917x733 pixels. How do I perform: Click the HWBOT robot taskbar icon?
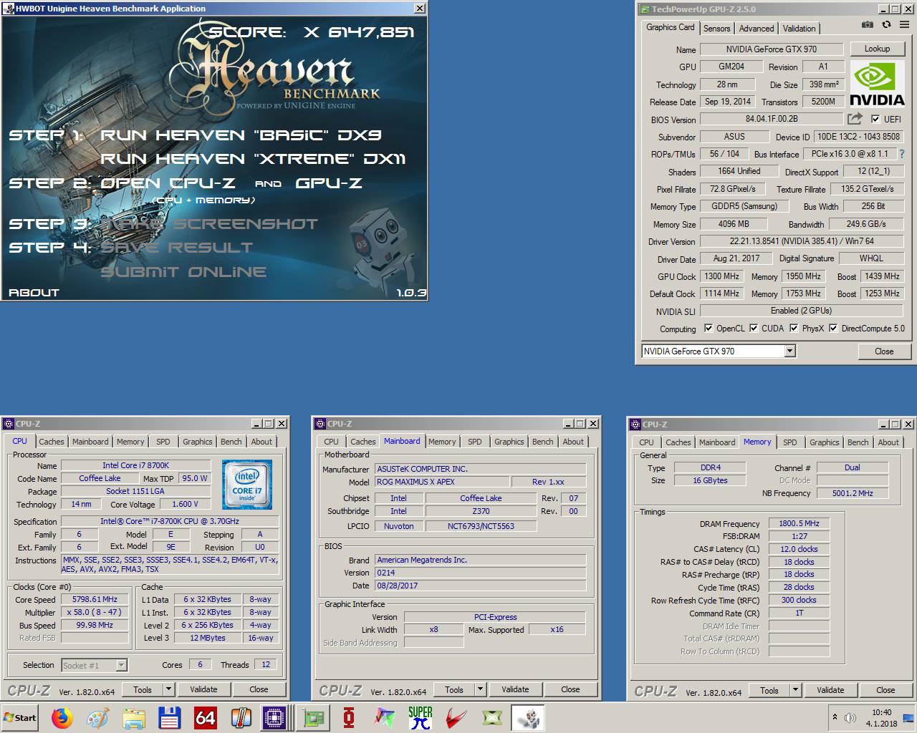click(x=528, y=717)
